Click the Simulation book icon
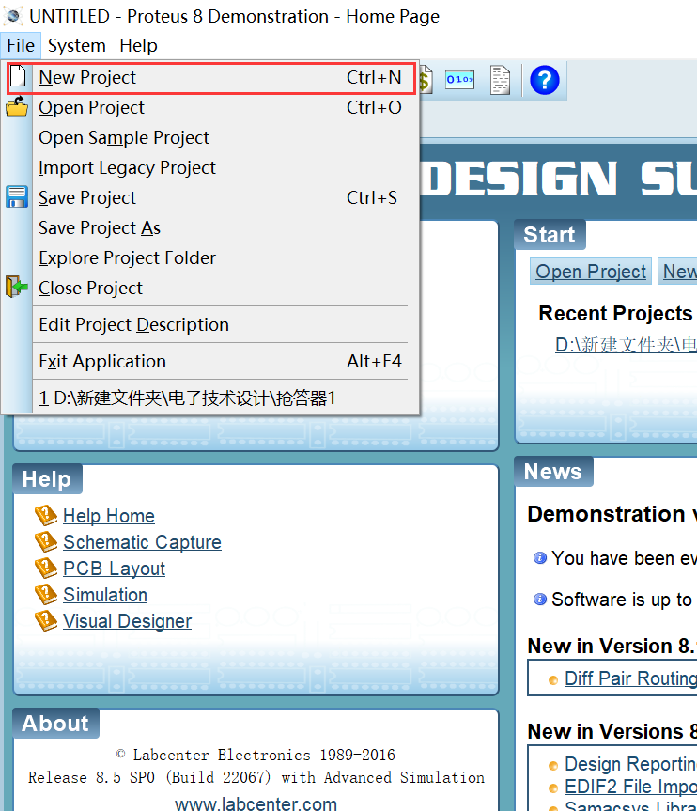Screen dimensions: 697x811 [46, 595]
